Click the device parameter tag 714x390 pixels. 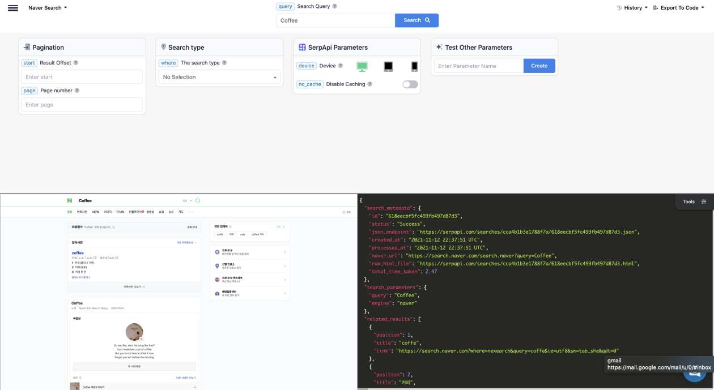point(307,66)
